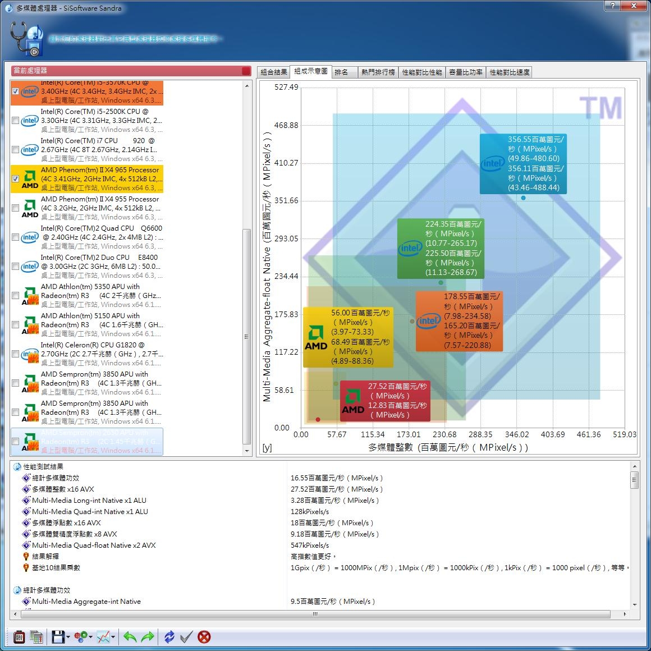Click the red circle cancel icon
Image resolution: width=651 pixels, height=651 pixels.
pos(204,636)
